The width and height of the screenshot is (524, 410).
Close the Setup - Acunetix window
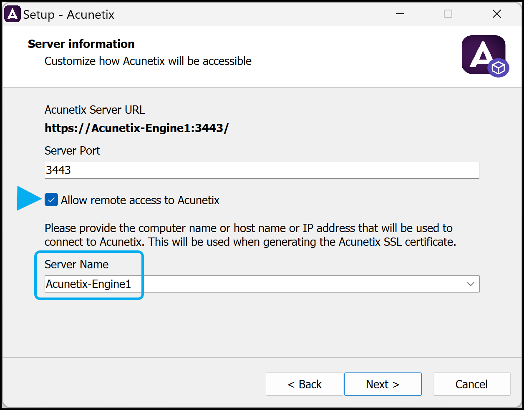496,14
